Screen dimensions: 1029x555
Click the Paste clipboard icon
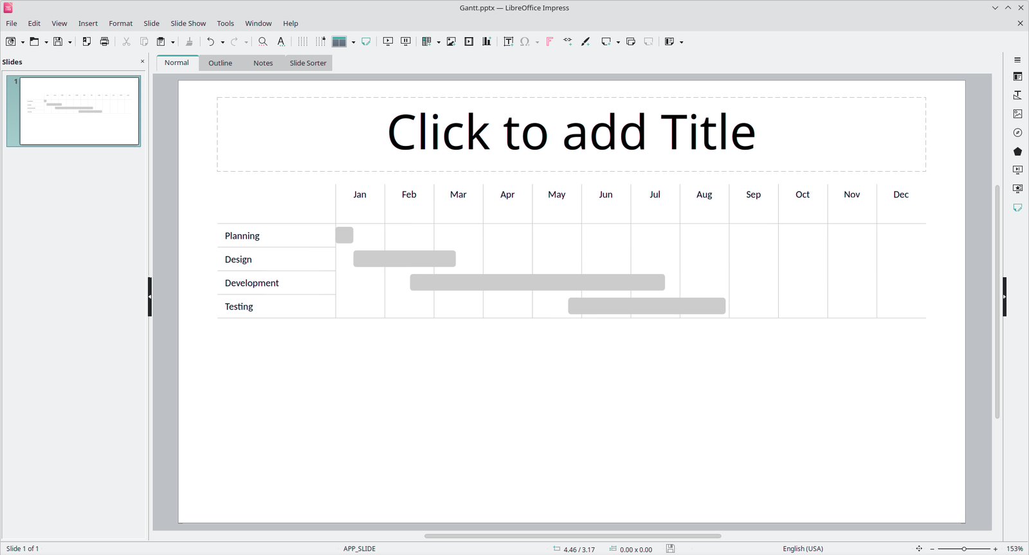(161, 42)
